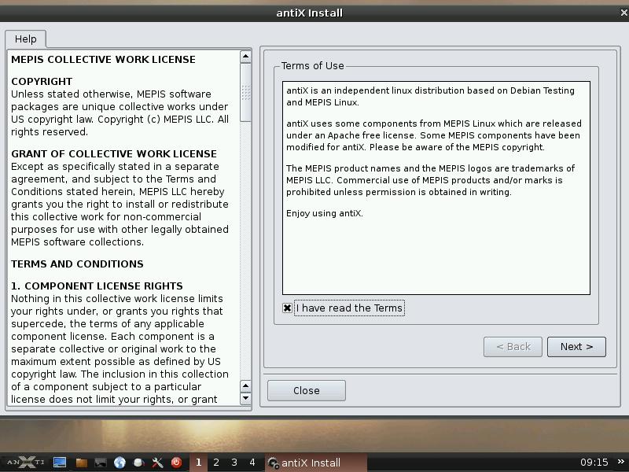Open the control centre tools icon
629x472 pixels.
pos(157,463)
